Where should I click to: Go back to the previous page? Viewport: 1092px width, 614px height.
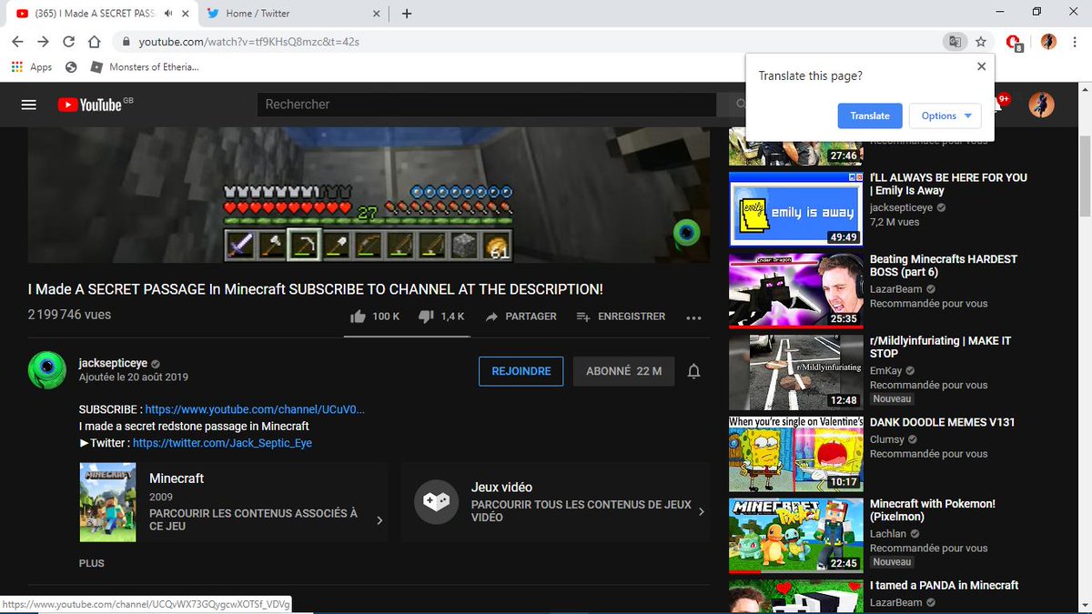(17, 42)
